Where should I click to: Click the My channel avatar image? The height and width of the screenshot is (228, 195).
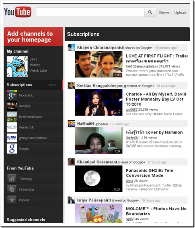pos(17,66)
